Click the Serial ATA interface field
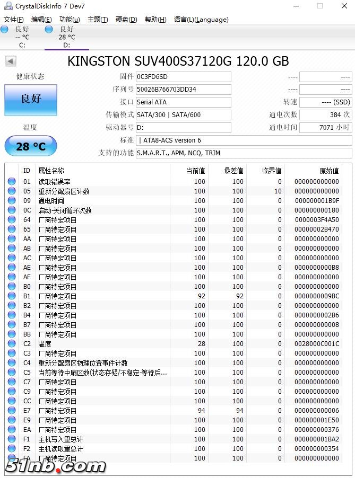 (x=183, y=102)
